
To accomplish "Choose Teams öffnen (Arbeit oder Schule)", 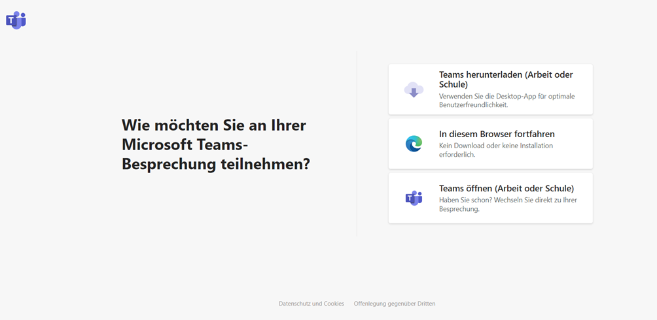I will click(x=490, y=198).
